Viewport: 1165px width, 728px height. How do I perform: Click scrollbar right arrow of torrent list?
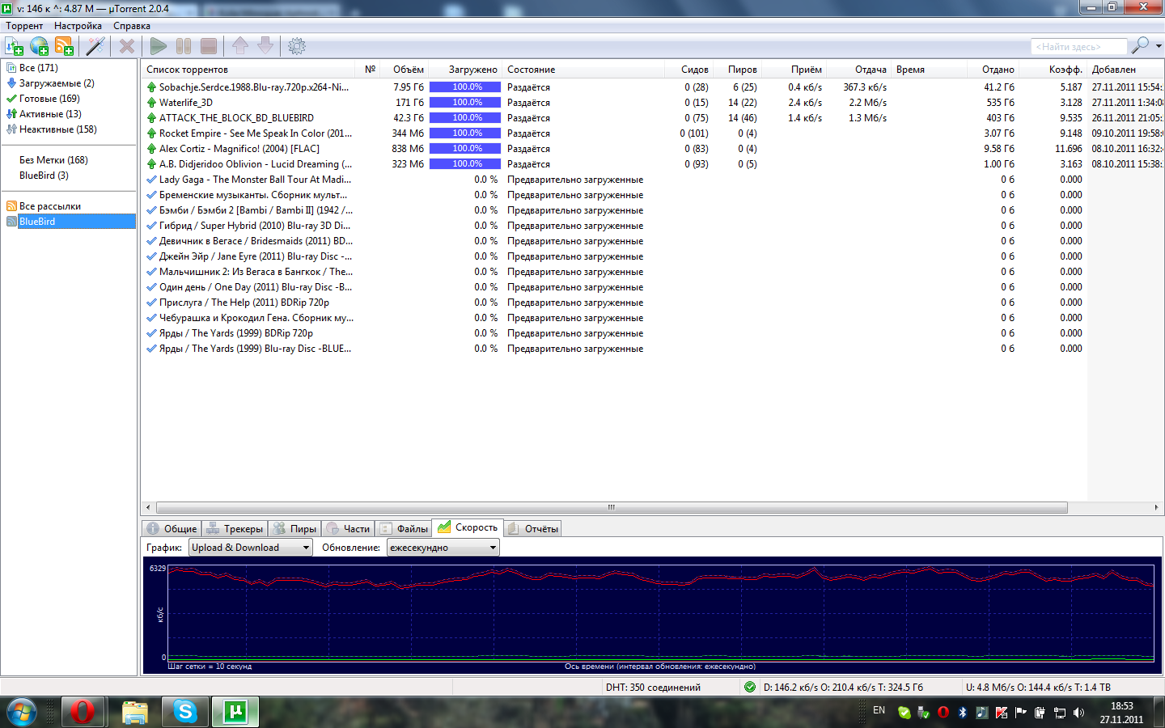pos(1156,507)
